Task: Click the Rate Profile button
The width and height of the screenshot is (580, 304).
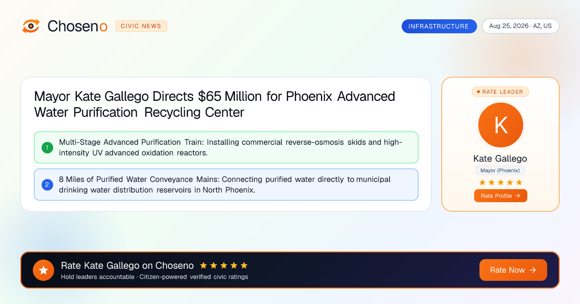Action: (501, 196)
